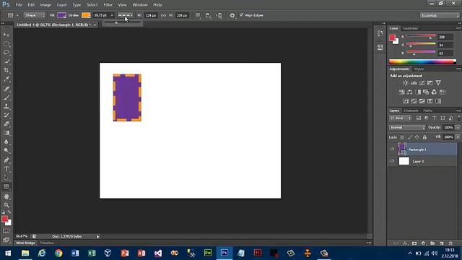Change the screen mode icon

[x=6, y=240]
